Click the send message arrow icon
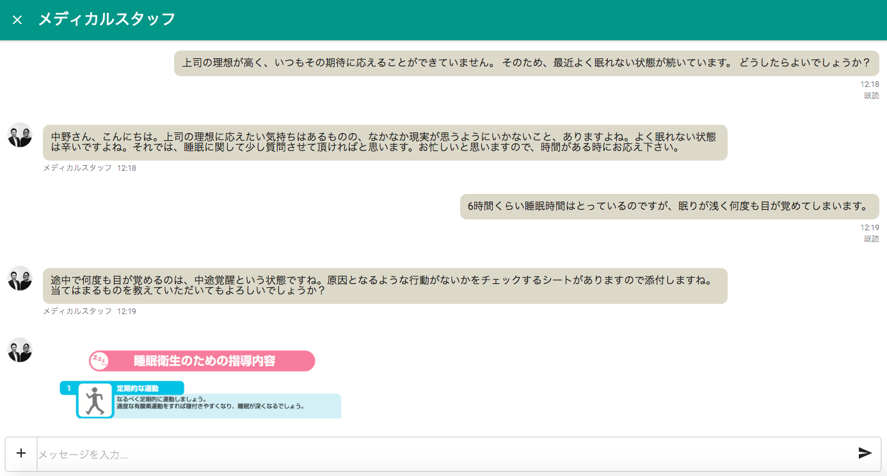 coord(865,454)
